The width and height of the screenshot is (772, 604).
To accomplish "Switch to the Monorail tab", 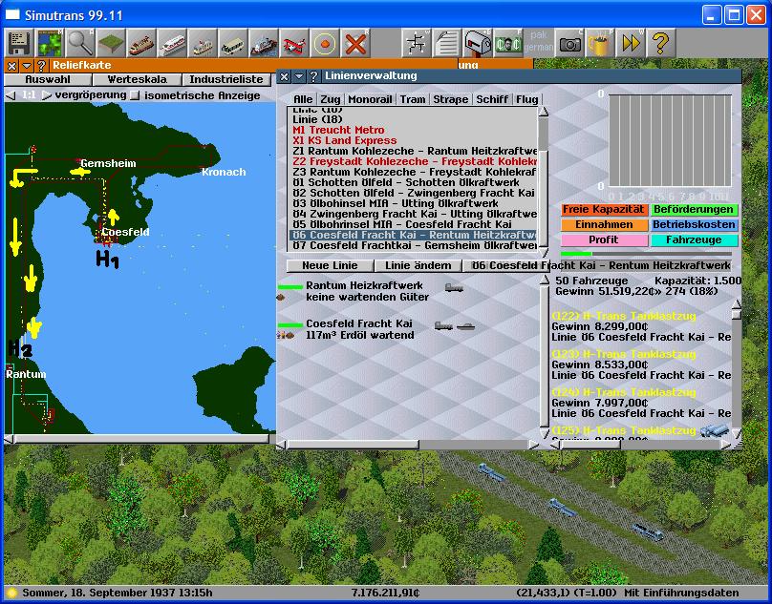I will click(x=370, y=99).
